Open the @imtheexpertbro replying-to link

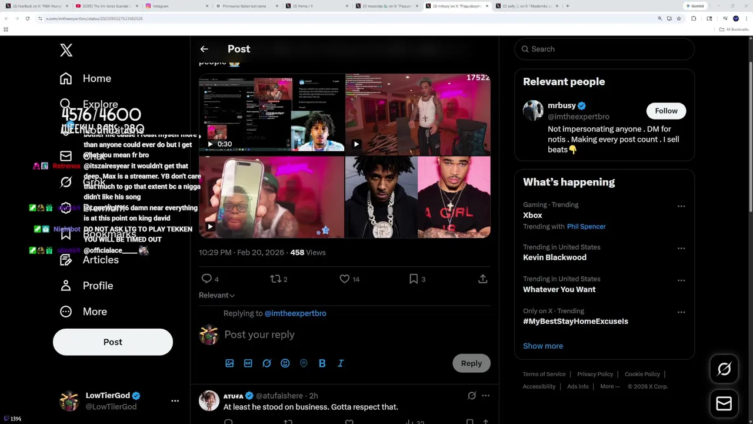point(295,313)
